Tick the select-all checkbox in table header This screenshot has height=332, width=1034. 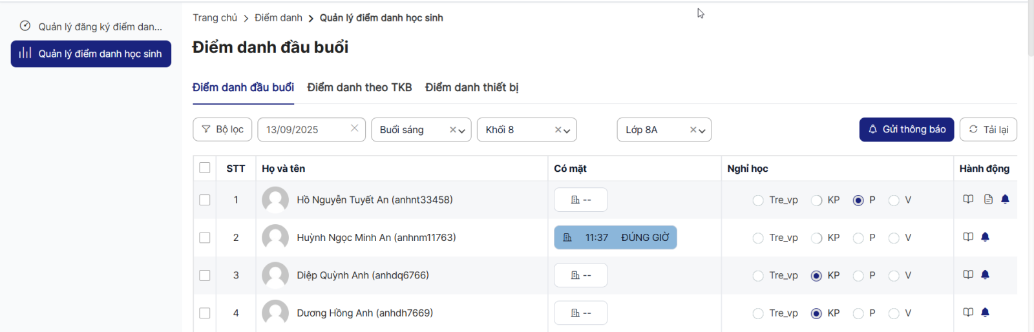(205, 168)
